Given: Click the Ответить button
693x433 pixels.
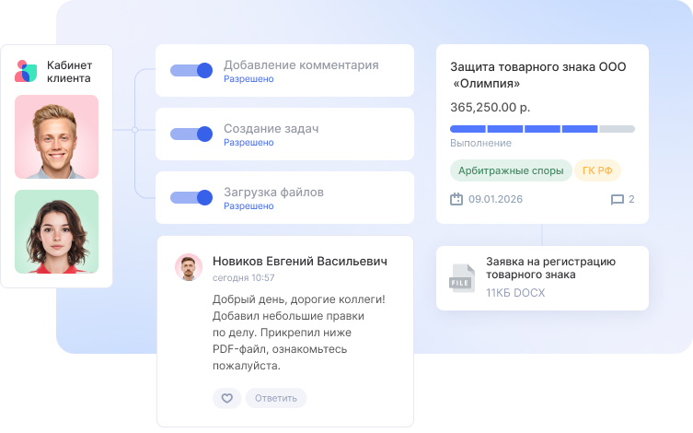Looking at the screenshot, I should (276, 398).
